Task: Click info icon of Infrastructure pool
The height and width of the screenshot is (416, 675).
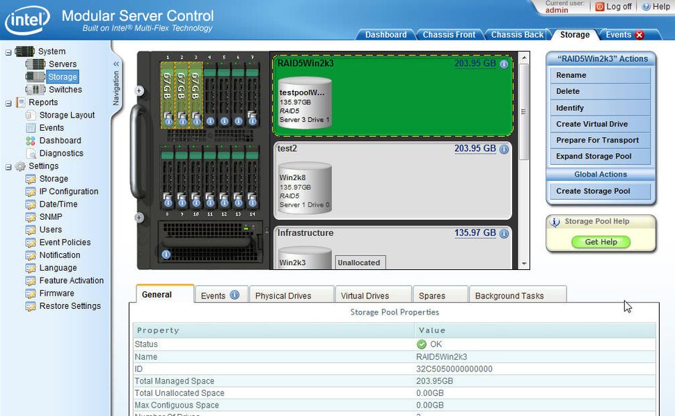Action: (504, 234)
